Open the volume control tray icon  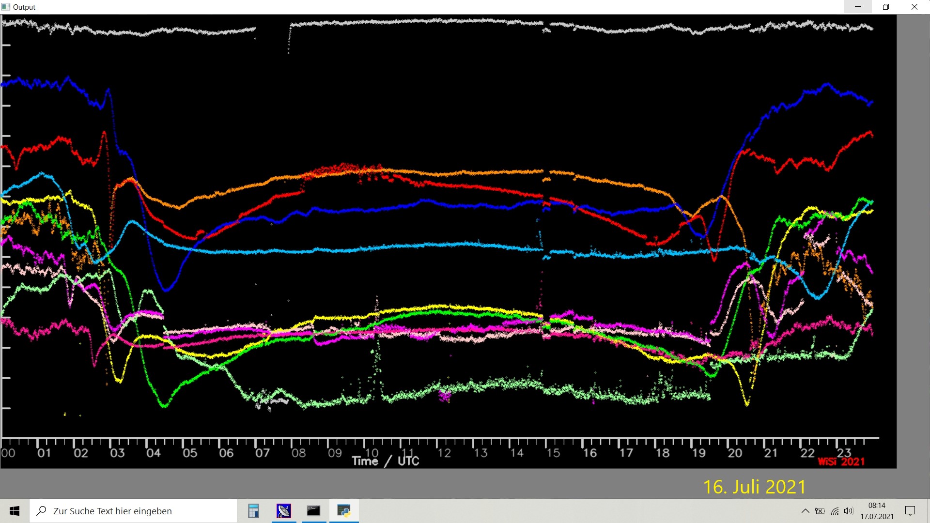(849, 511)
